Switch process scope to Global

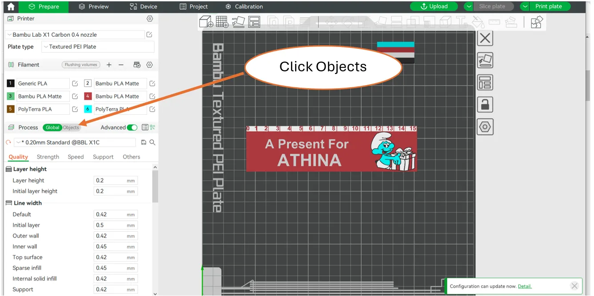(52, 128)
